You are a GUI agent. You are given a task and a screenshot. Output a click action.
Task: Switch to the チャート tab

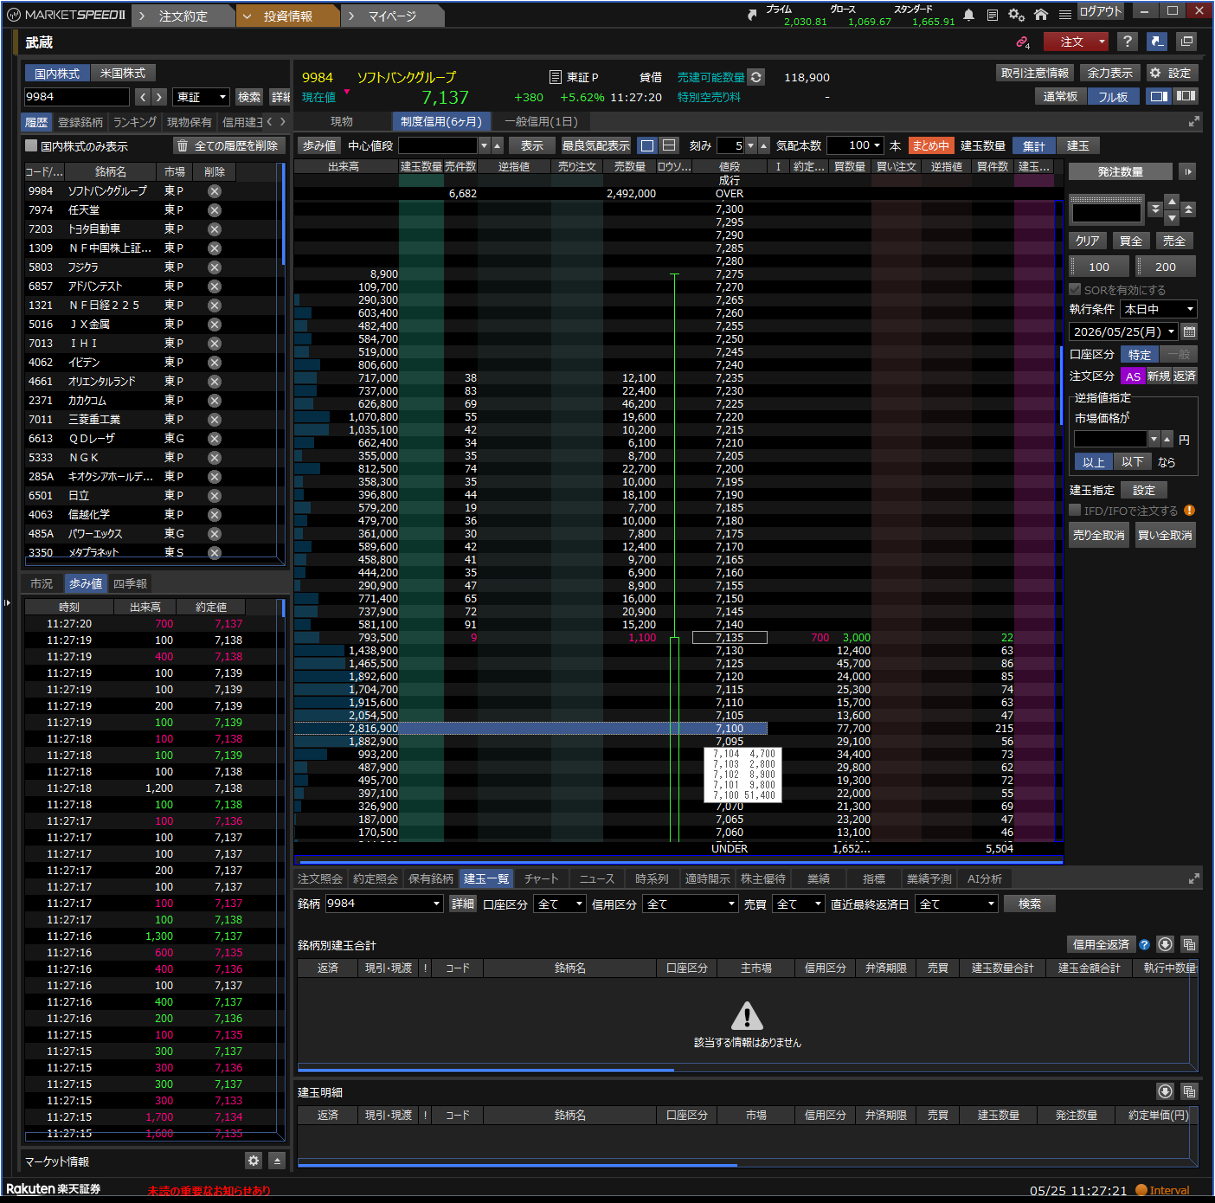542,878
